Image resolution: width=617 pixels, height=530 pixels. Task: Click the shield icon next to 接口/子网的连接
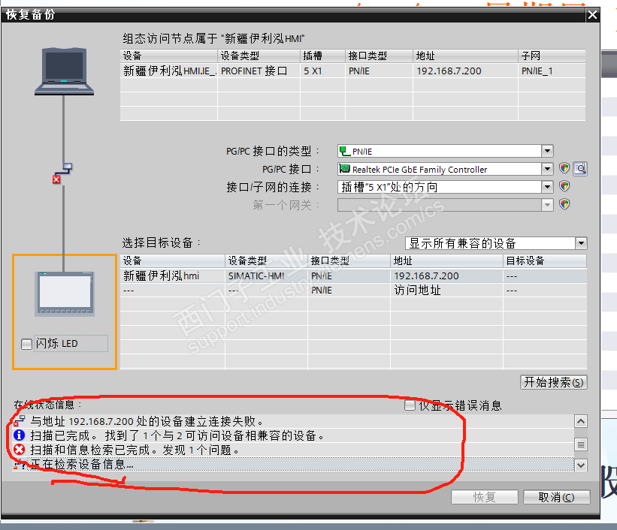coord(564,186)
